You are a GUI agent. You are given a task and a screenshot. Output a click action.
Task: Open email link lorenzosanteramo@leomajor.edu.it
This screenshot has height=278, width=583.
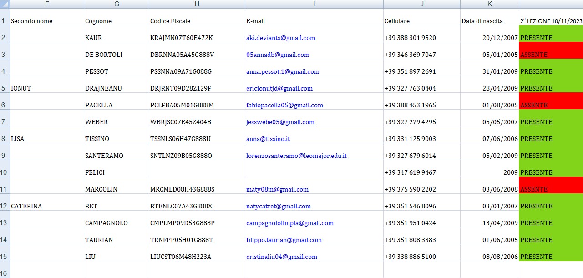point(296,156)
